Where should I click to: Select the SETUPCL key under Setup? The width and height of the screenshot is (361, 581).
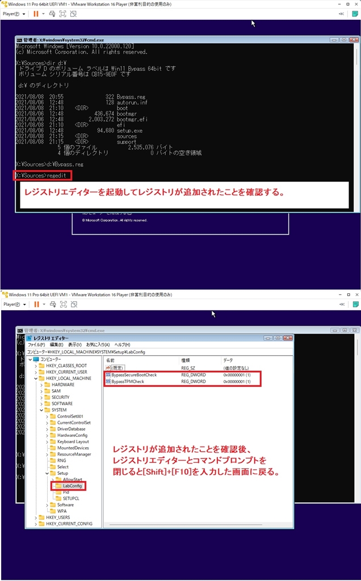[x=71, y=498]
